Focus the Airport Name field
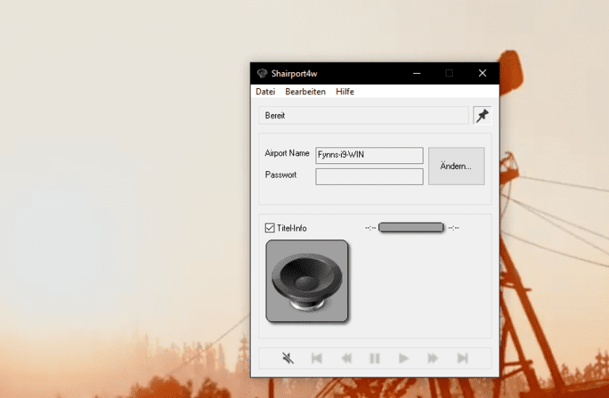The image size is (609, 398). 369,155
